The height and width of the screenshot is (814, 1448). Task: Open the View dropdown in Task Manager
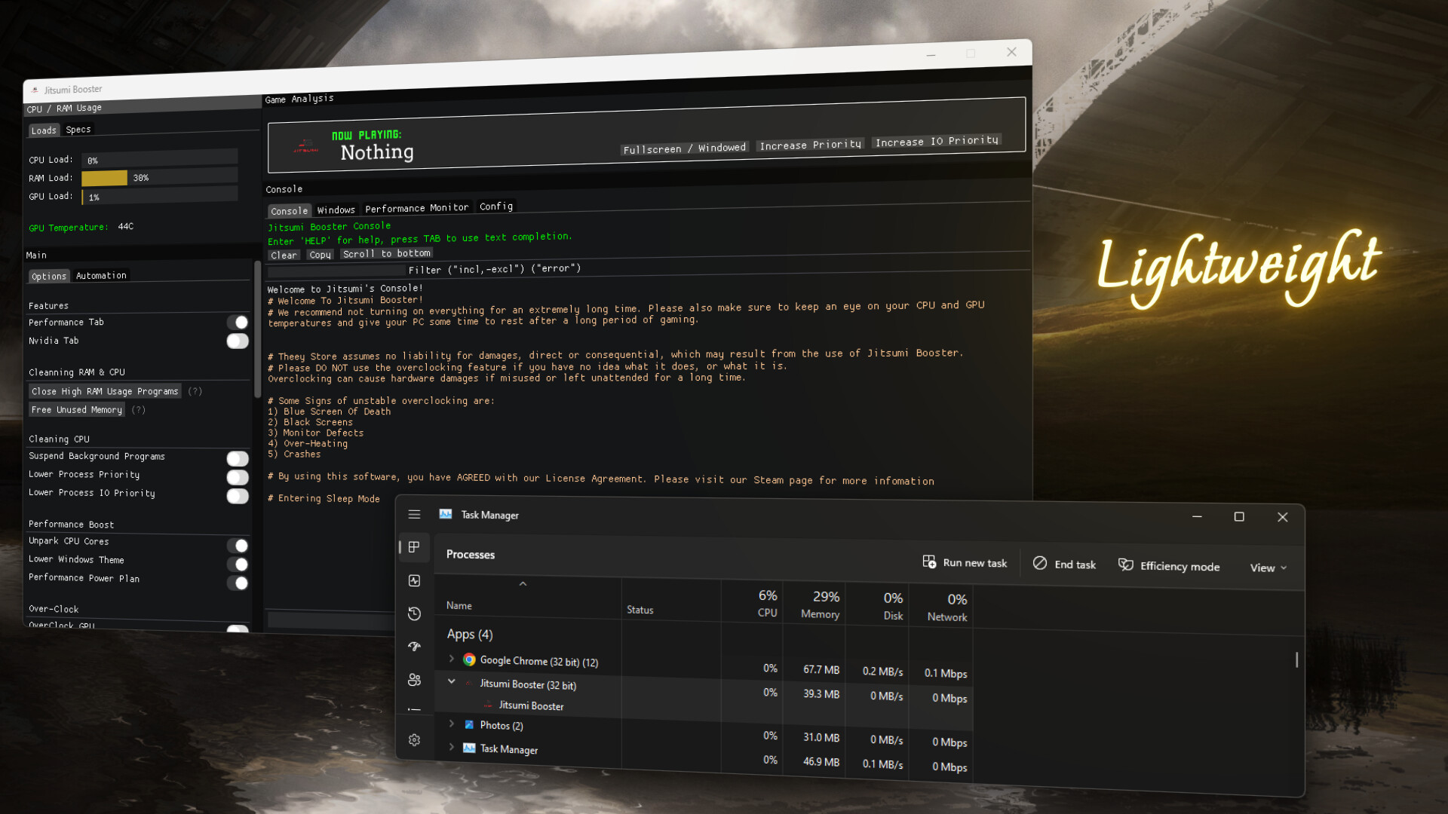click(x=1268, y=568)
